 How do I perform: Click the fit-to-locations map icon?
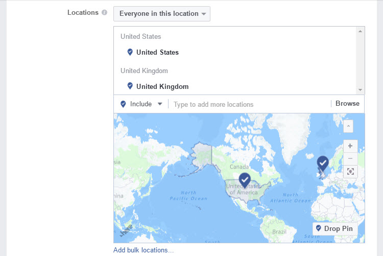(x=350, y=171)
